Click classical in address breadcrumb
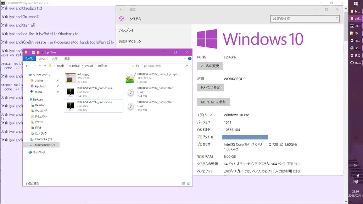Image resolution: width=363 pixels, height=204 pixels. point(74,66)
